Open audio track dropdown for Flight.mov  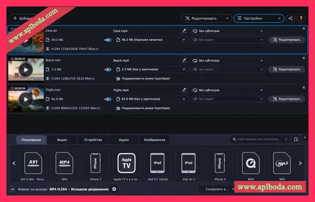228,99
